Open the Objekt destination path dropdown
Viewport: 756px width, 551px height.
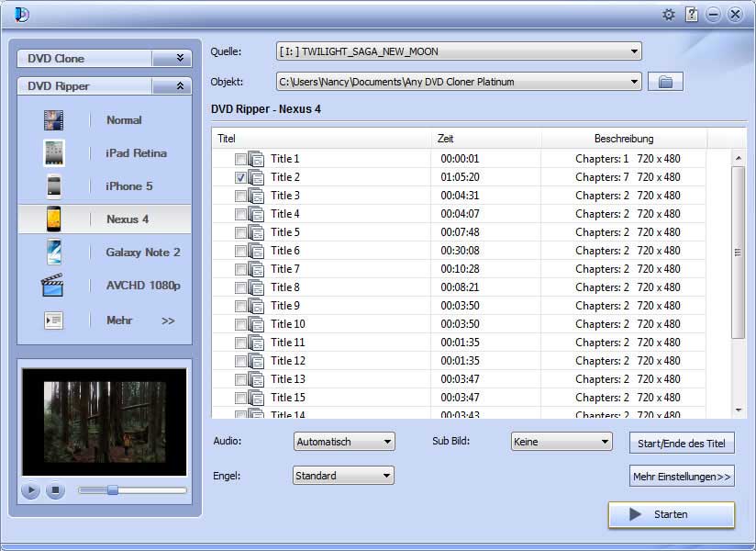point(459,82)
